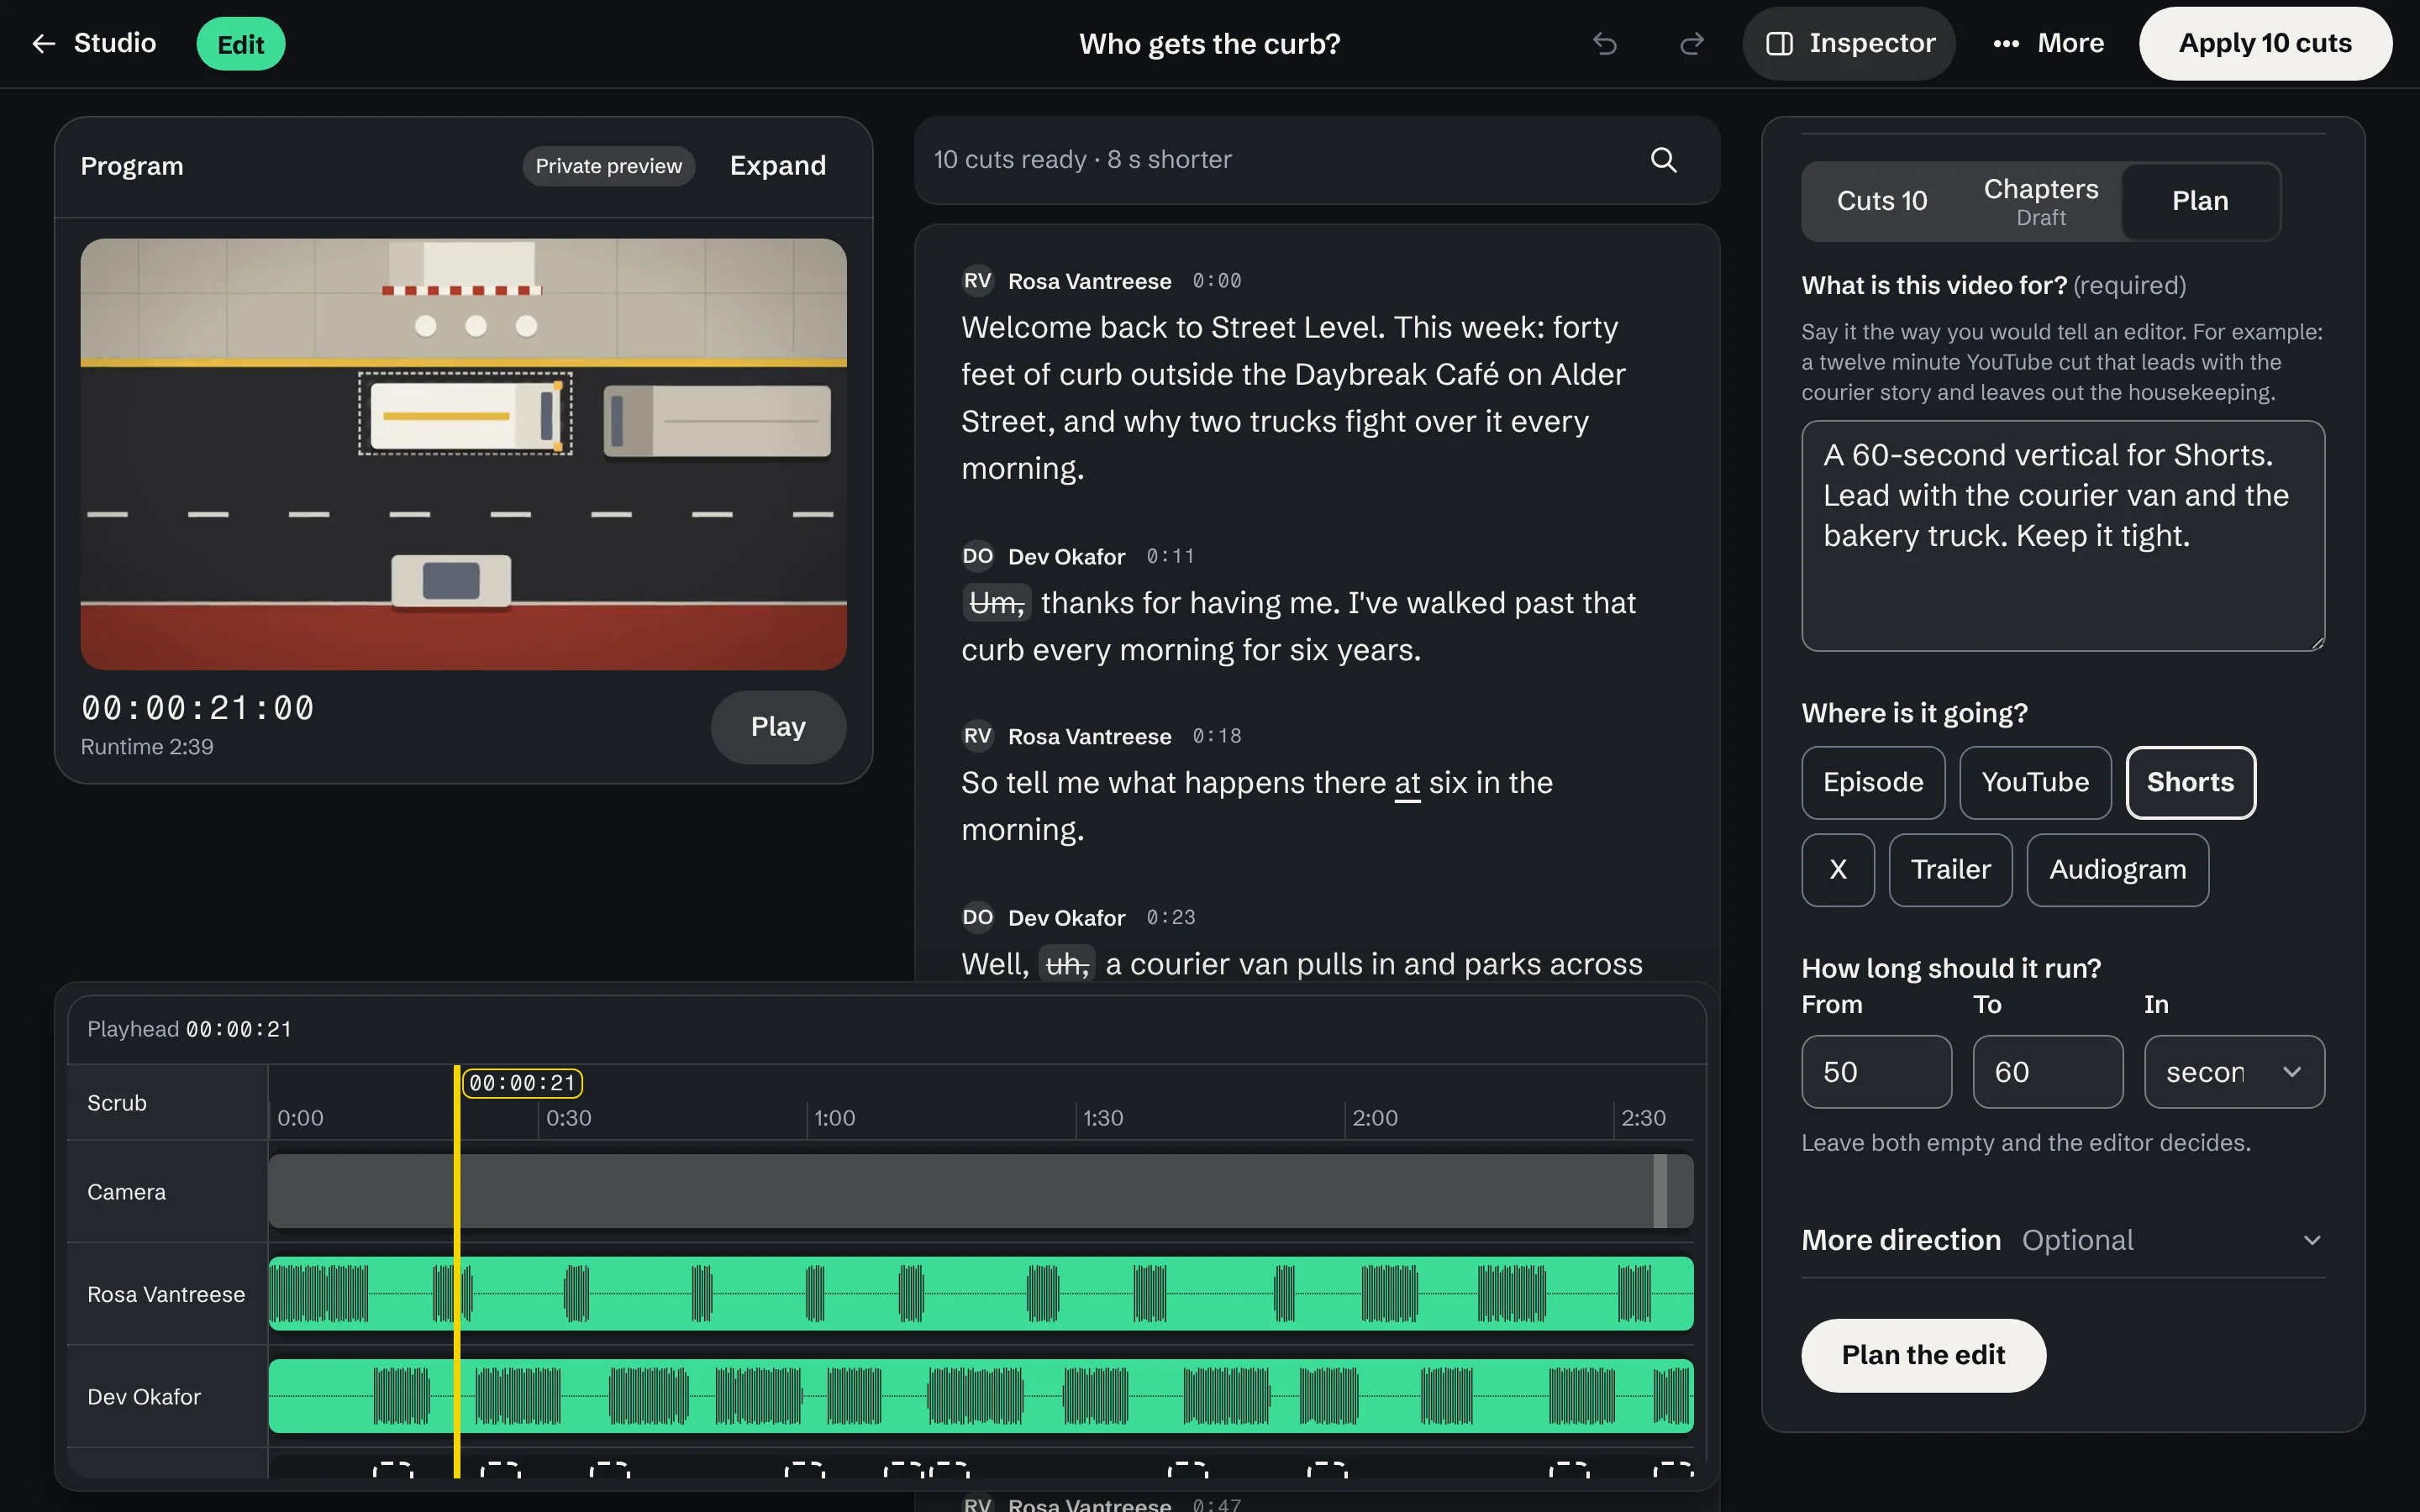This screenshot has width=2420, height=1512.
Task: Switch to the Chapters Draft tab
Action: point(2041,201)
